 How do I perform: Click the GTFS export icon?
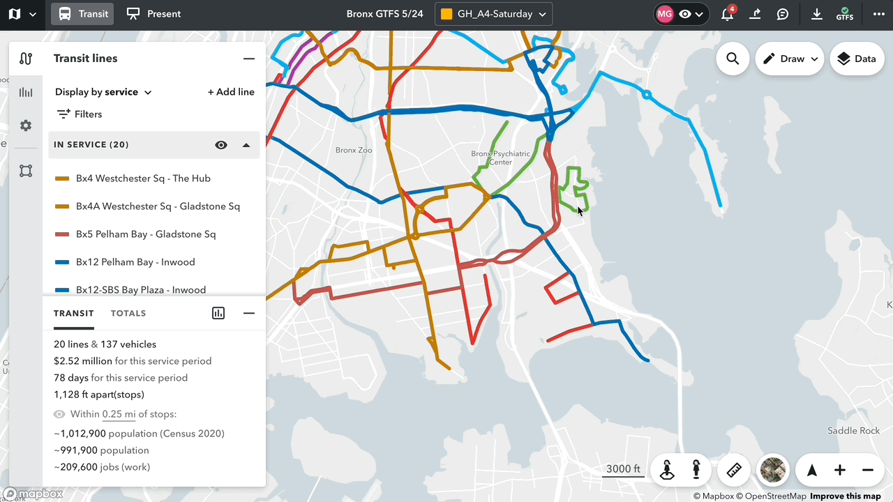click(844, 14)
